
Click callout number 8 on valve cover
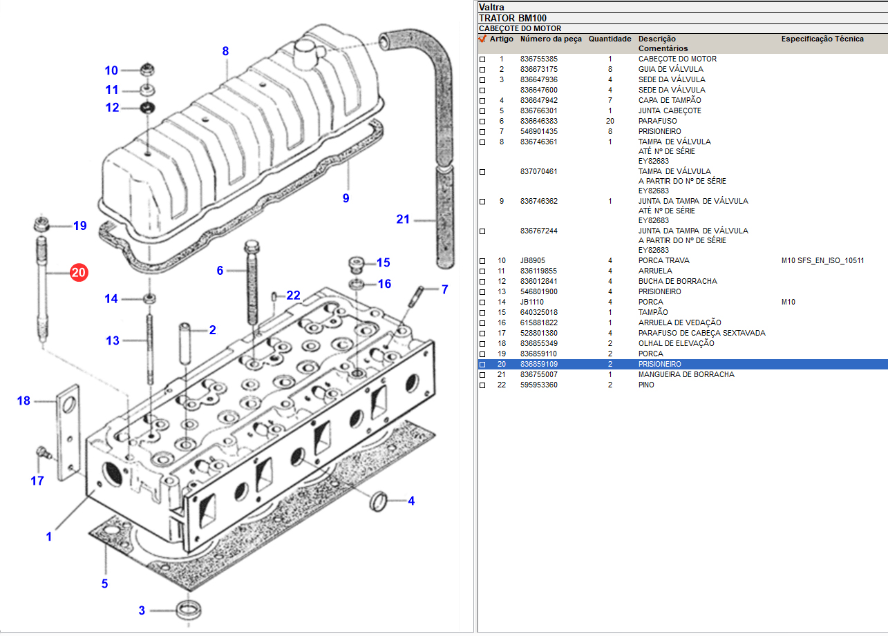tap(225, 51)
